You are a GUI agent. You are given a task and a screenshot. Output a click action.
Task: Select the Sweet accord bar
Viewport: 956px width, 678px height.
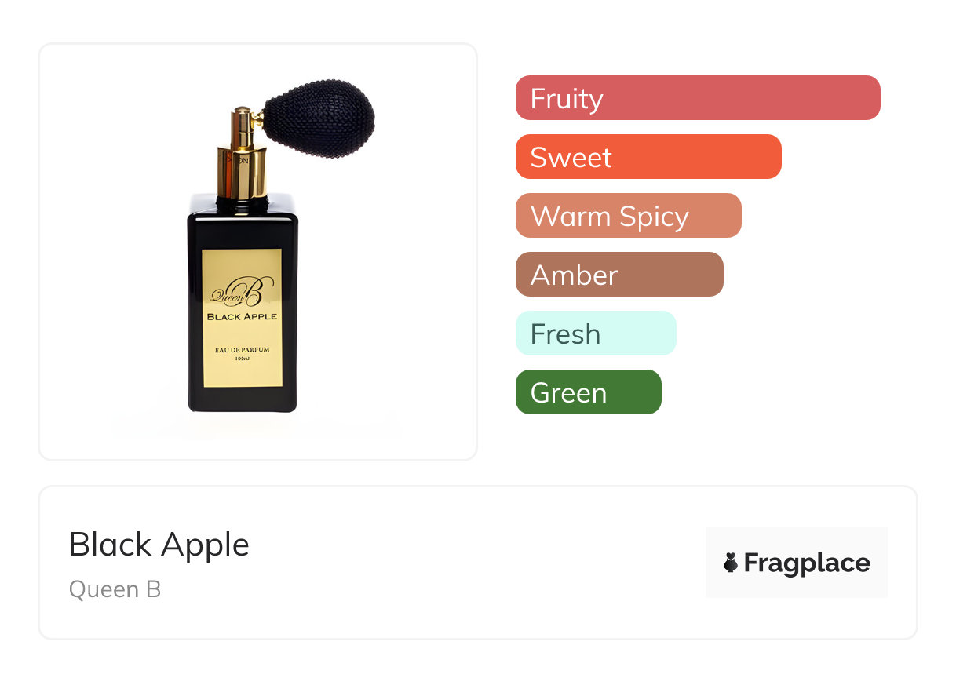click(x=648, y=157)
